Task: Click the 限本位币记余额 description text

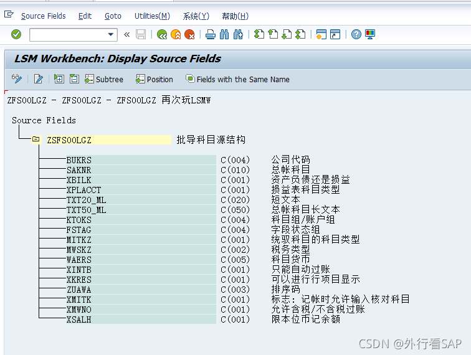Action: pyautogui.click(x=306, y=319)
